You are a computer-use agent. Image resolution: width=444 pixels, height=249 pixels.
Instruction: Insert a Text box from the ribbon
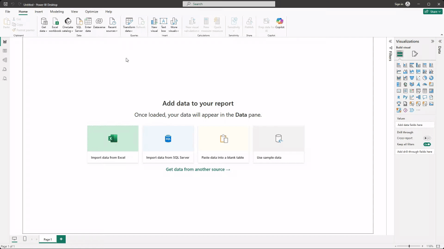pyautogui.click(x=163, y=25)
